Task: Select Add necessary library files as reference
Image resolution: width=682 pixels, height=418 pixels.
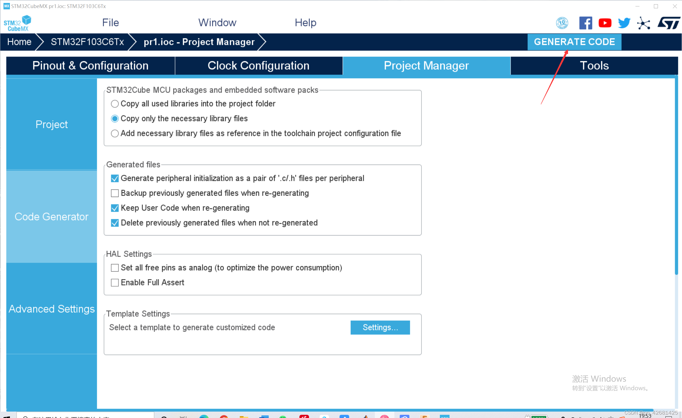Action: point(115,134)
